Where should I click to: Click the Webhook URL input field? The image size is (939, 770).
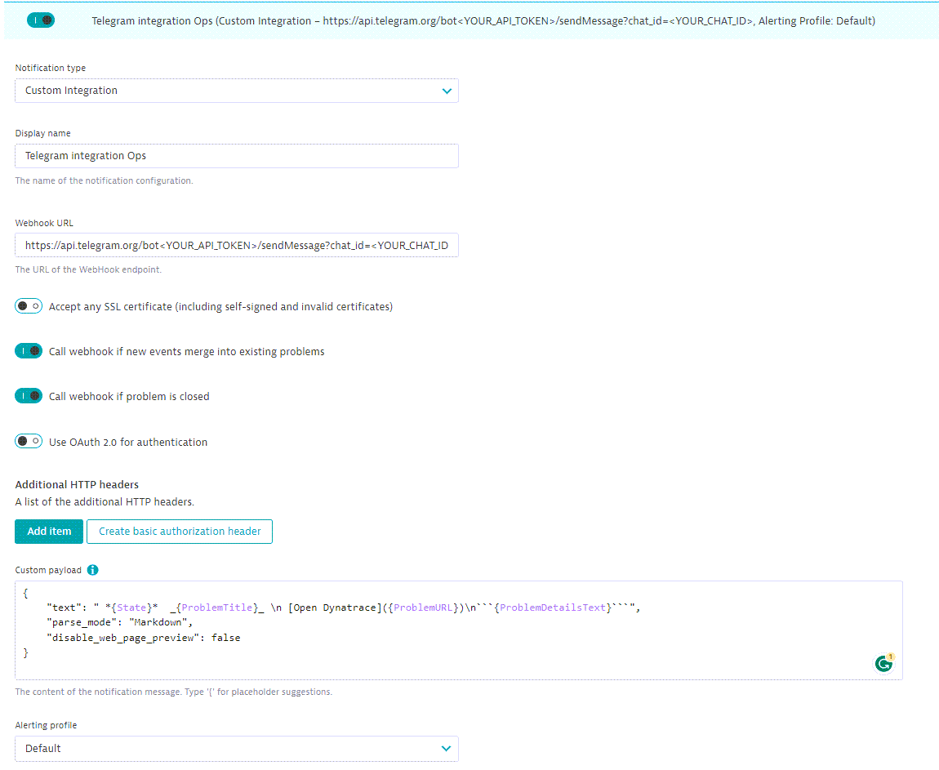click(237, 245)
